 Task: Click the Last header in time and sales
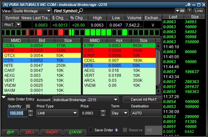coord(173,17)
